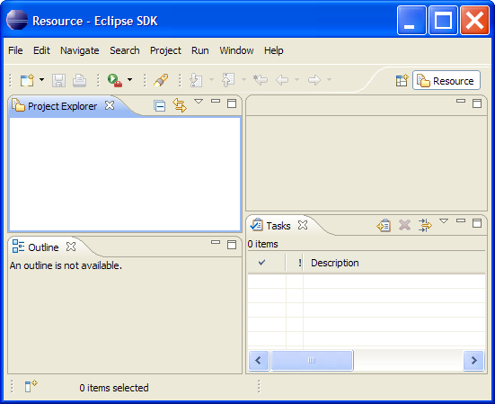This screenshot has height=404, width=495.
Task: Click the Forward navigation arrow
Action: [x=314, y=80]
